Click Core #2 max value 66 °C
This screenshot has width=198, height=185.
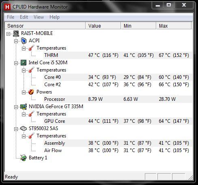click(x=174, y=85)
